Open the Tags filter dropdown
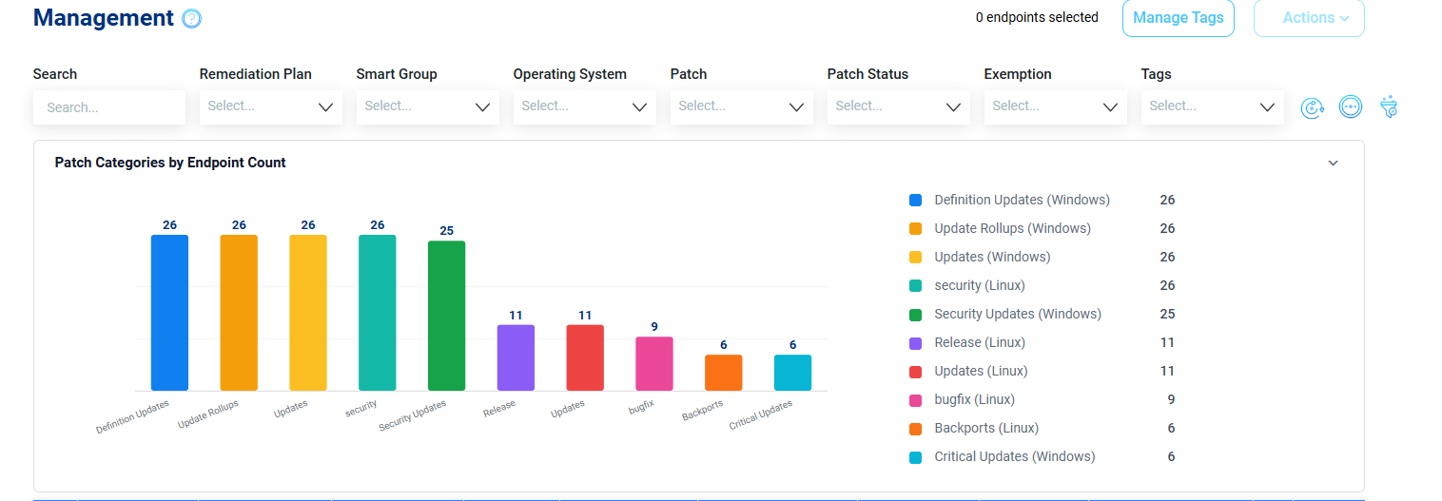The image size is (1442, 501). click(x=1213, y=106)
